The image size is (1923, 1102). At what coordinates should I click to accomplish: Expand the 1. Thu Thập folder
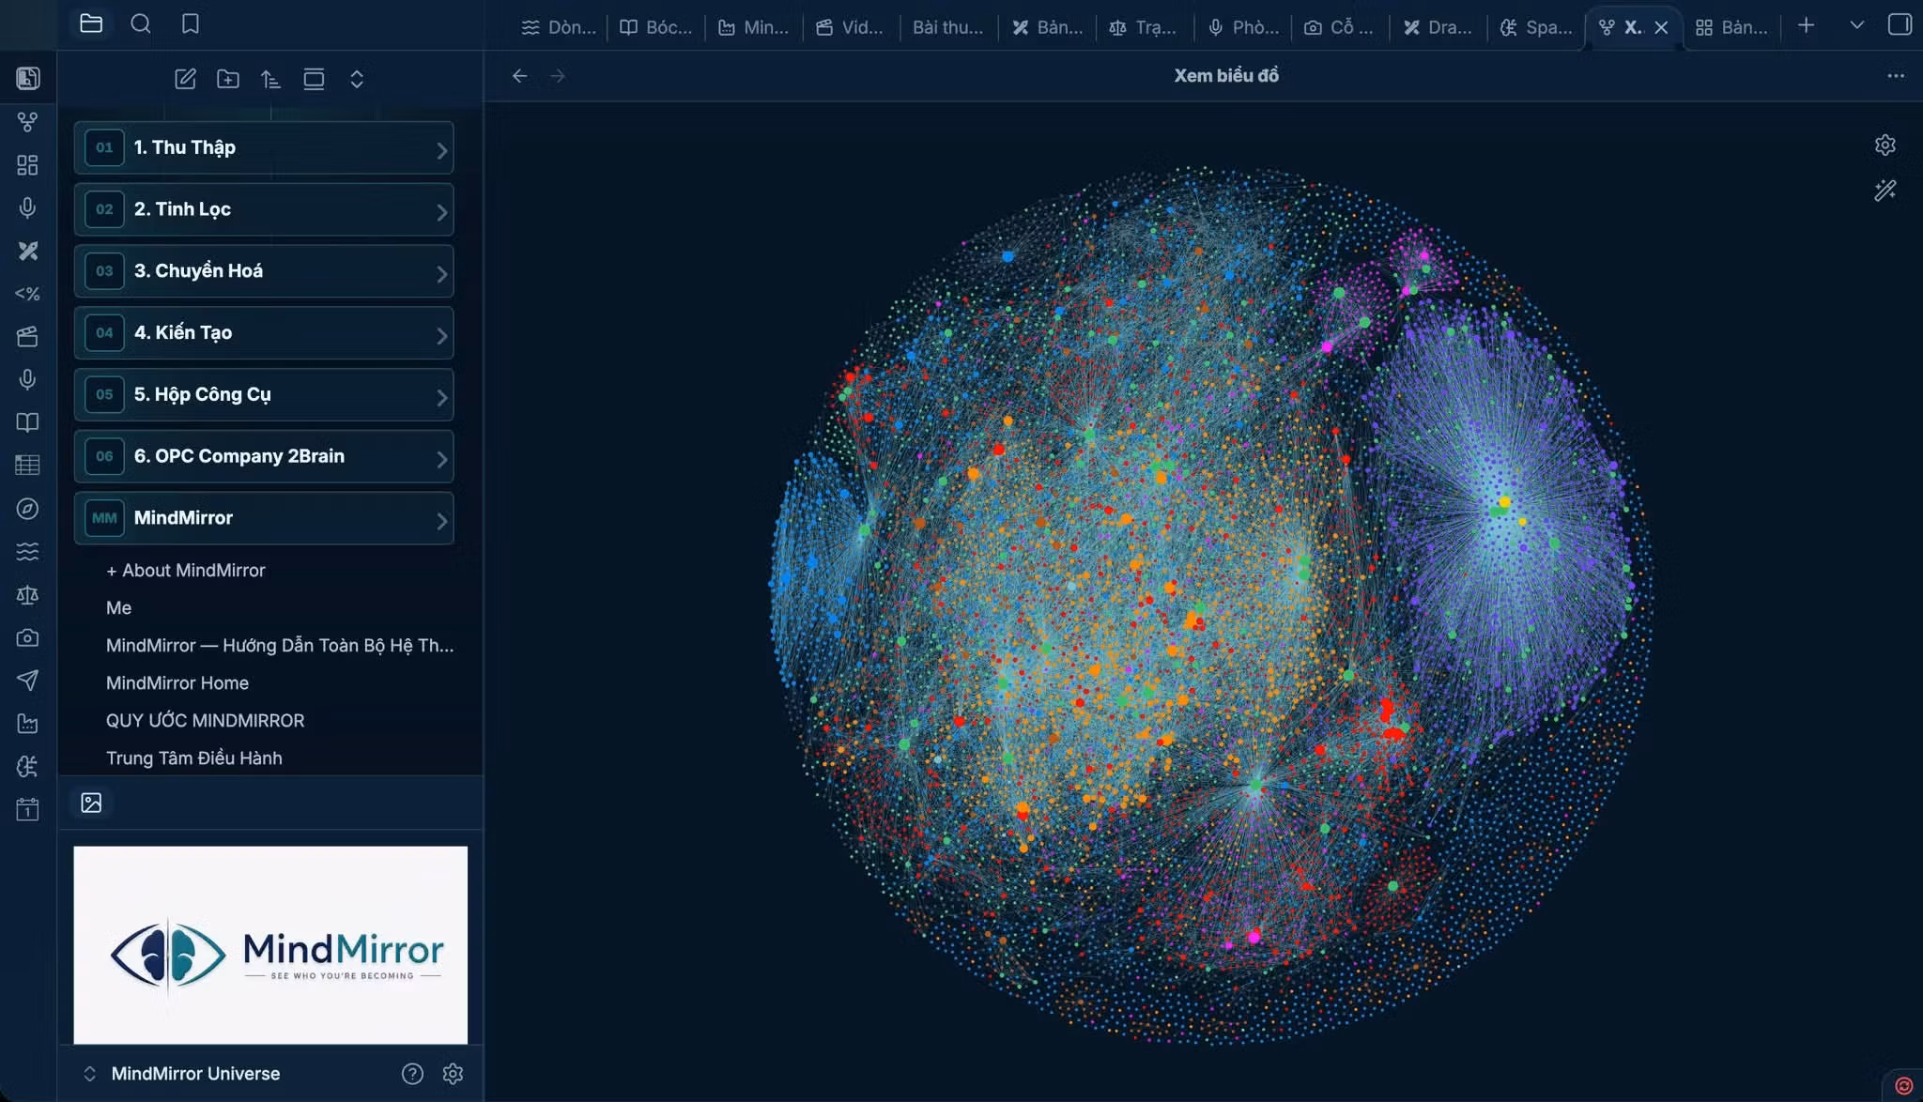[264, 147]
